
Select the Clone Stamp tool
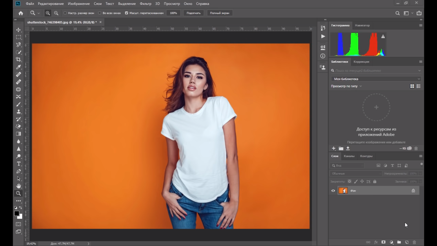19,111
